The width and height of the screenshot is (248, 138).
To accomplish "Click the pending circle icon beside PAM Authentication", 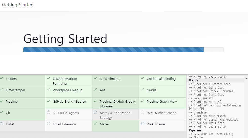I will click(142, 112).
